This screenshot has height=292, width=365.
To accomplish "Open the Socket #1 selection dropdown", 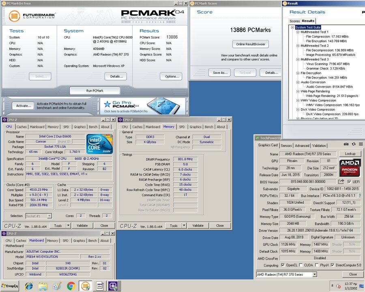I will tap(49, 216).
